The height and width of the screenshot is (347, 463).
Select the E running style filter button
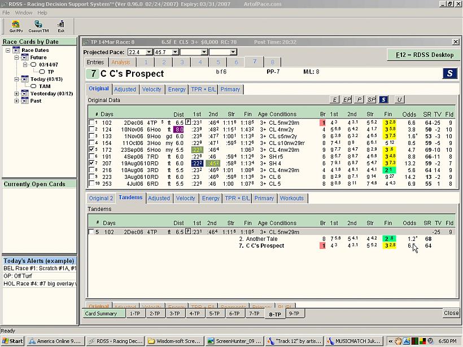pos(334,100)
